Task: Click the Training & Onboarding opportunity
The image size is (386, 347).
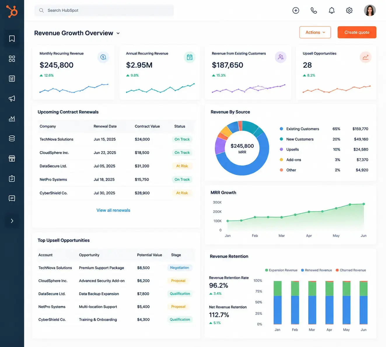Action: pyautogui.click(x=98, y=320)
